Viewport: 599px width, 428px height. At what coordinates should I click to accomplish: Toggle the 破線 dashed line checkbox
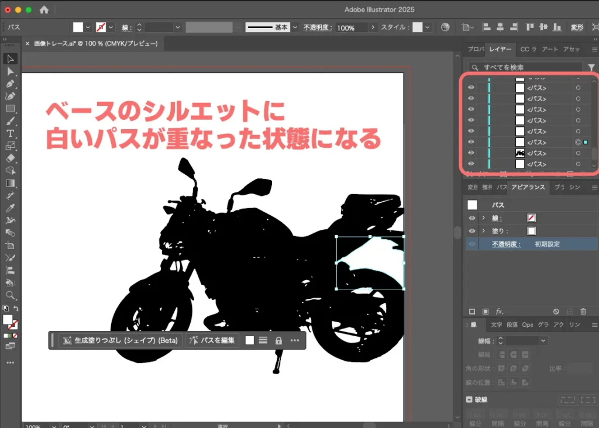[x=470, y=400]
